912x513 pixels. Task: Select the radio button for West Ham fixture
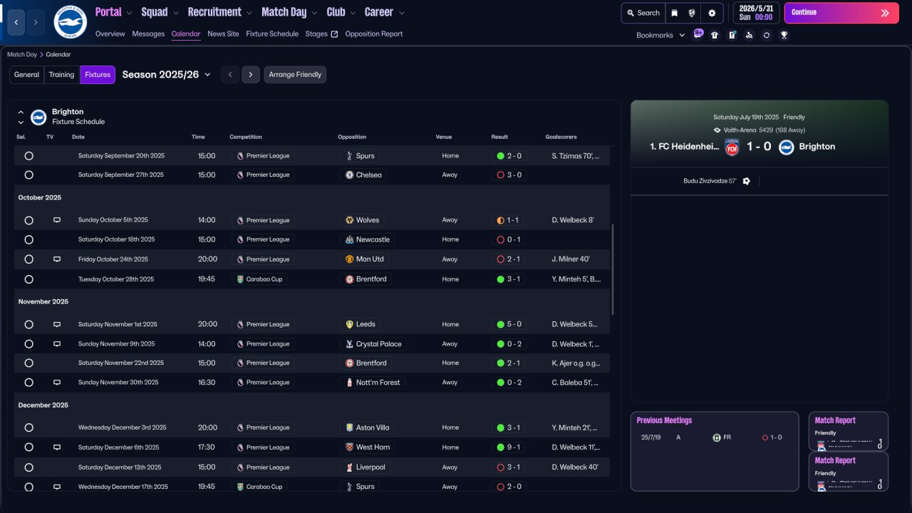point(28,447)
